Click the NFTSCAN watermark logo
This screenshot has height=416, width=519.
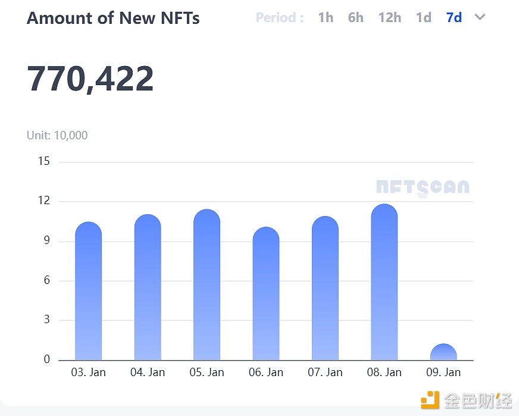(x=421, y=187)
